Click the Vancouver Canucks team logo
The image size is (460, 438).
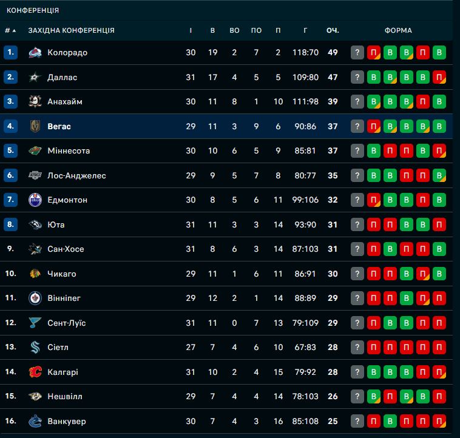pos(35,421)
